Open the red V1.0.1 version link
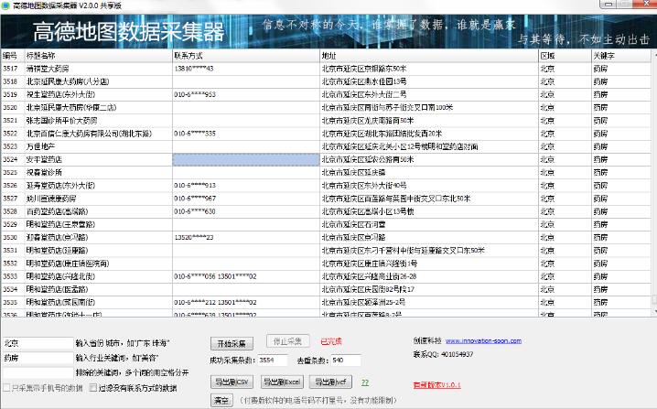 tap(437, 384)
